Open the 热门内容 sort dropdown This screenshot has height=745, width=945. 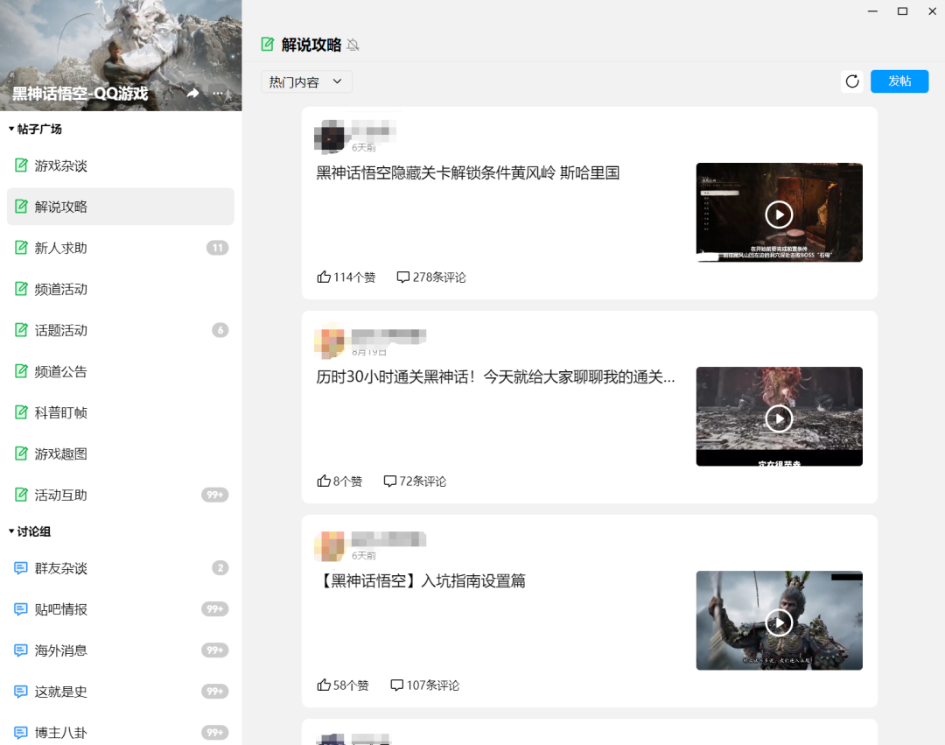pos(305,81)
